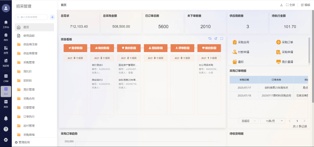Click the 全屏 fullscreen button
This screenshot has width=314, height=147.
pos(290,5)
